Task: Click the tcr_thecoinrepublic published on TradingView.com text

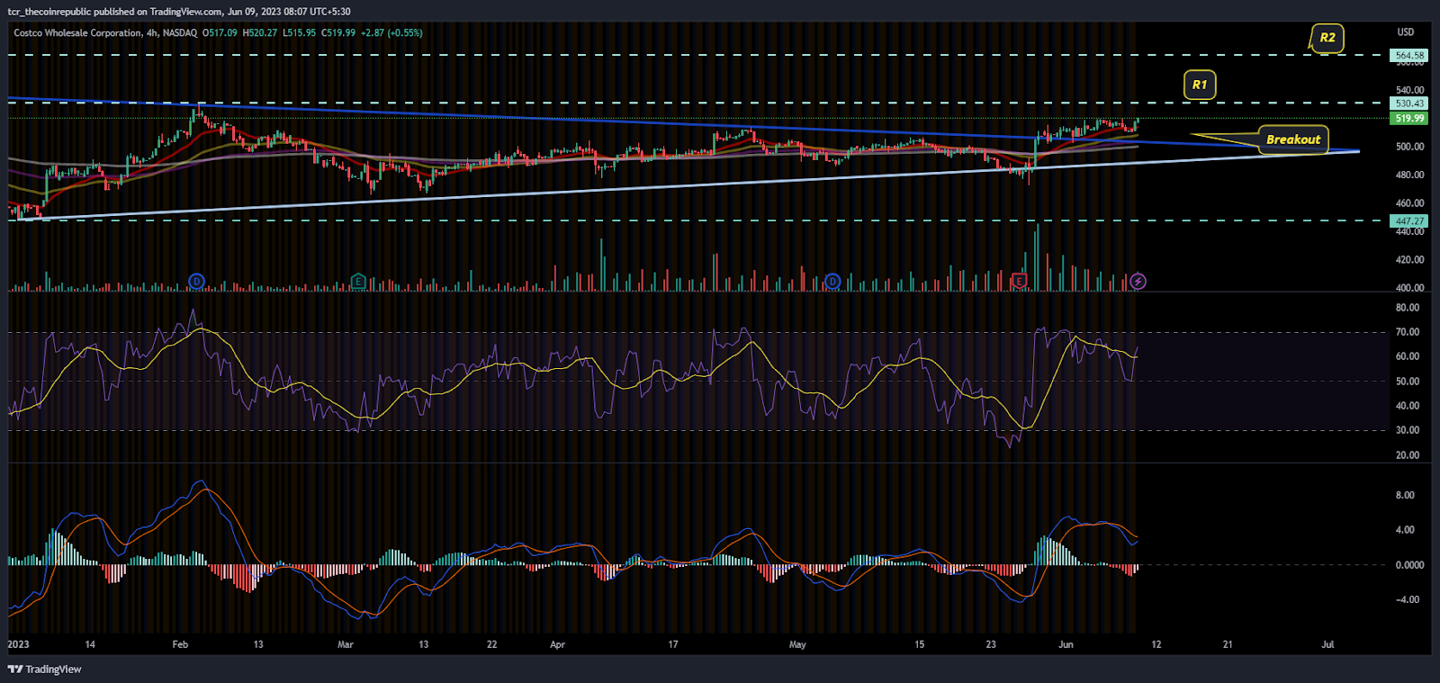Action: click(x=115, y=12)
